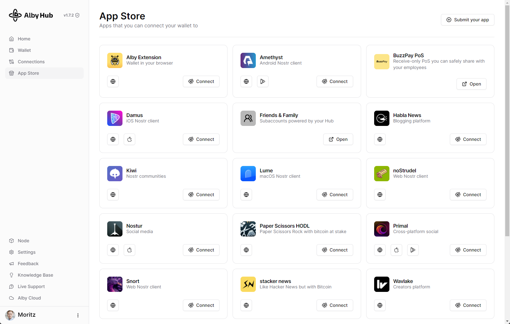Open Wavlake website globe icon

pyautogui.click(x=380, y=305)
